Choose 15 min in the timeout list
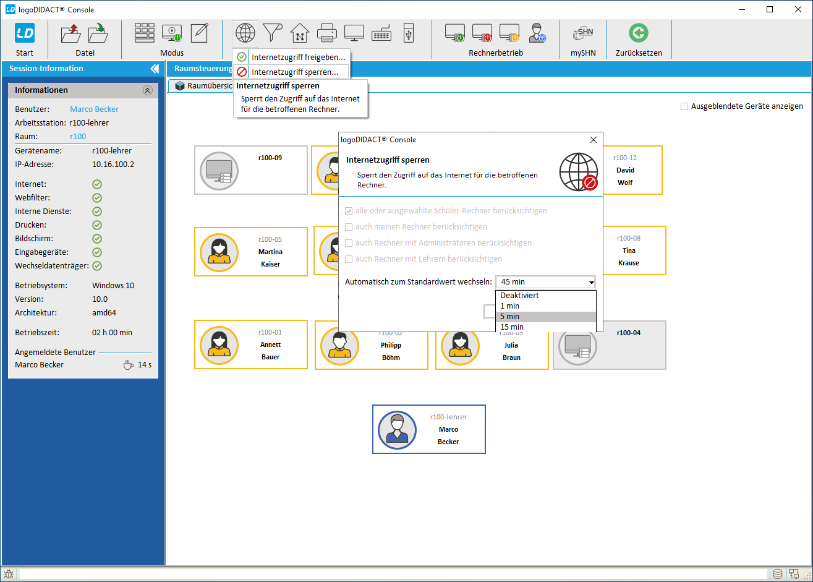 point(546,327)
